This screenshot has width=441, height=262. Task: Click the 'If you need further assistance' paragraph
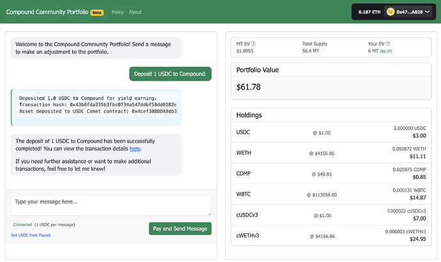click(83, 165)
